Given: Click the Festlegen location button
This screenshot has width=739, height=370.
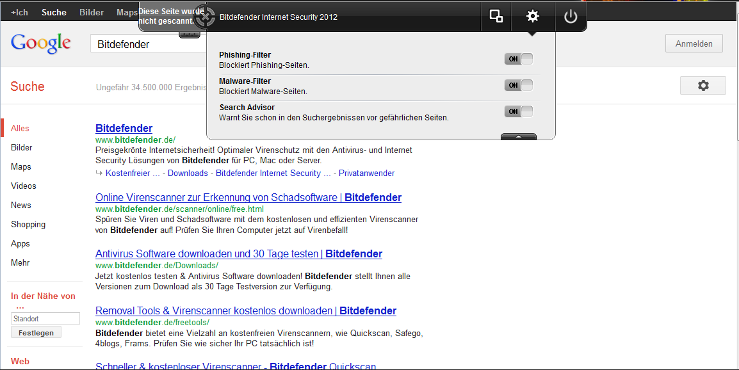Looking at the screenshot, I should point(36,333).
